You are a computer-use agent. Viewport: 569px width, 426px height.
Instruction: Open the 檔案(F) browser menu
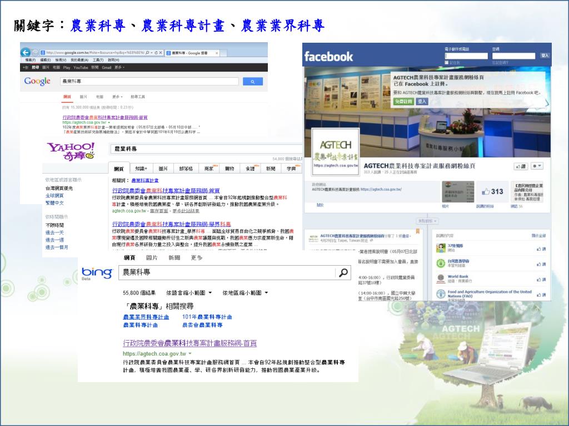click(x=30, y=60)
